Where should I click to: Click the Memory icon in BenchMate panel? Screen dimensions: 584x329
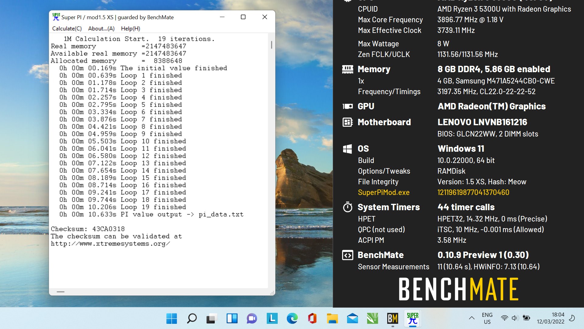click(x=347, y=69)
